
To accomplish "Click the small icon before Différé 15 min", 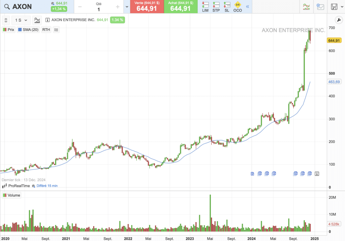I will click(x=33, y=186).
